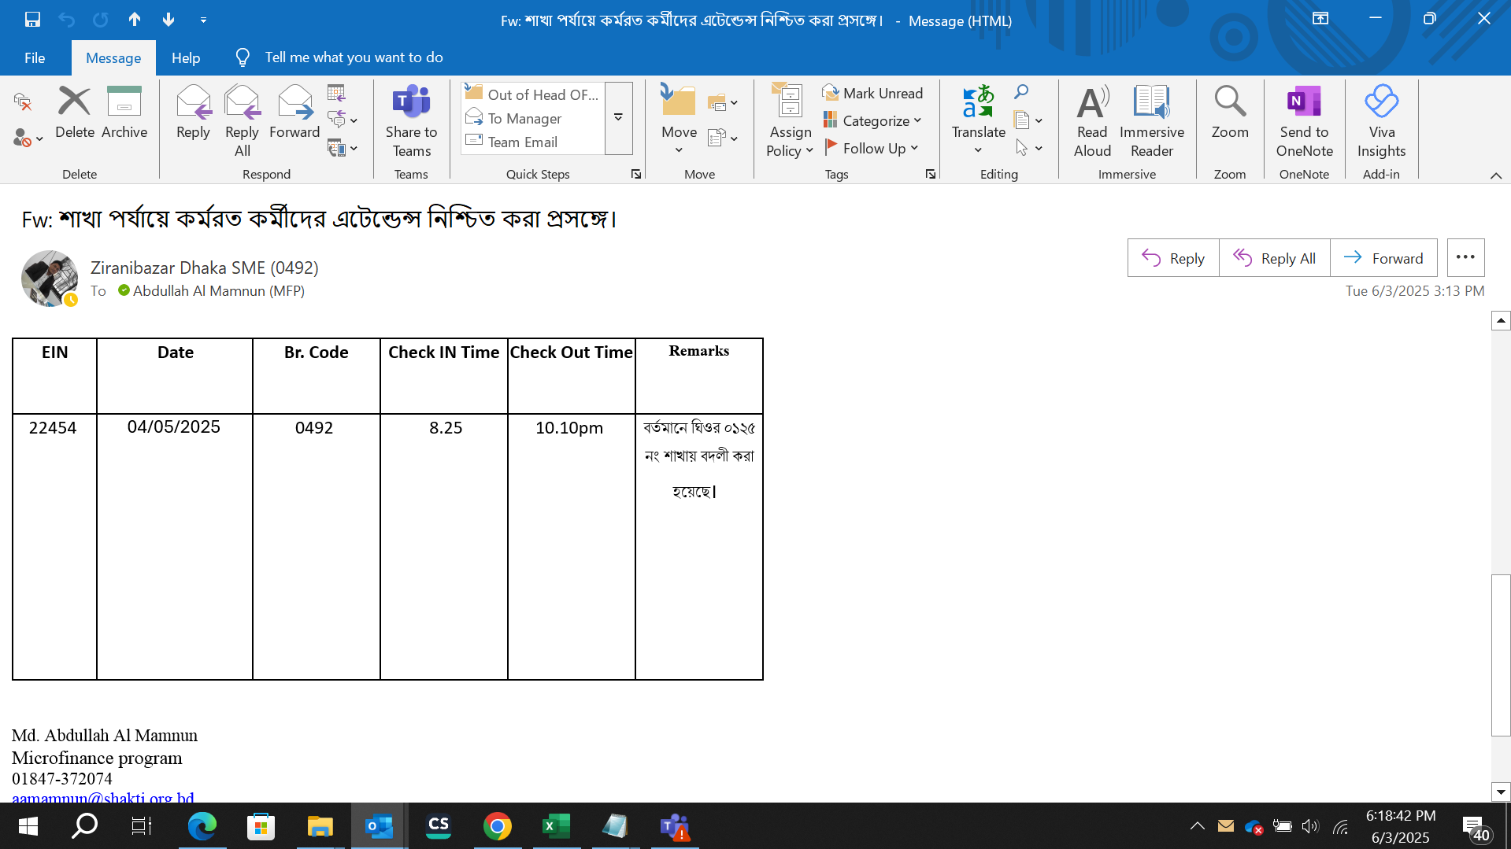Open Google Chrome from taskbar

click(x=498, y=826)
